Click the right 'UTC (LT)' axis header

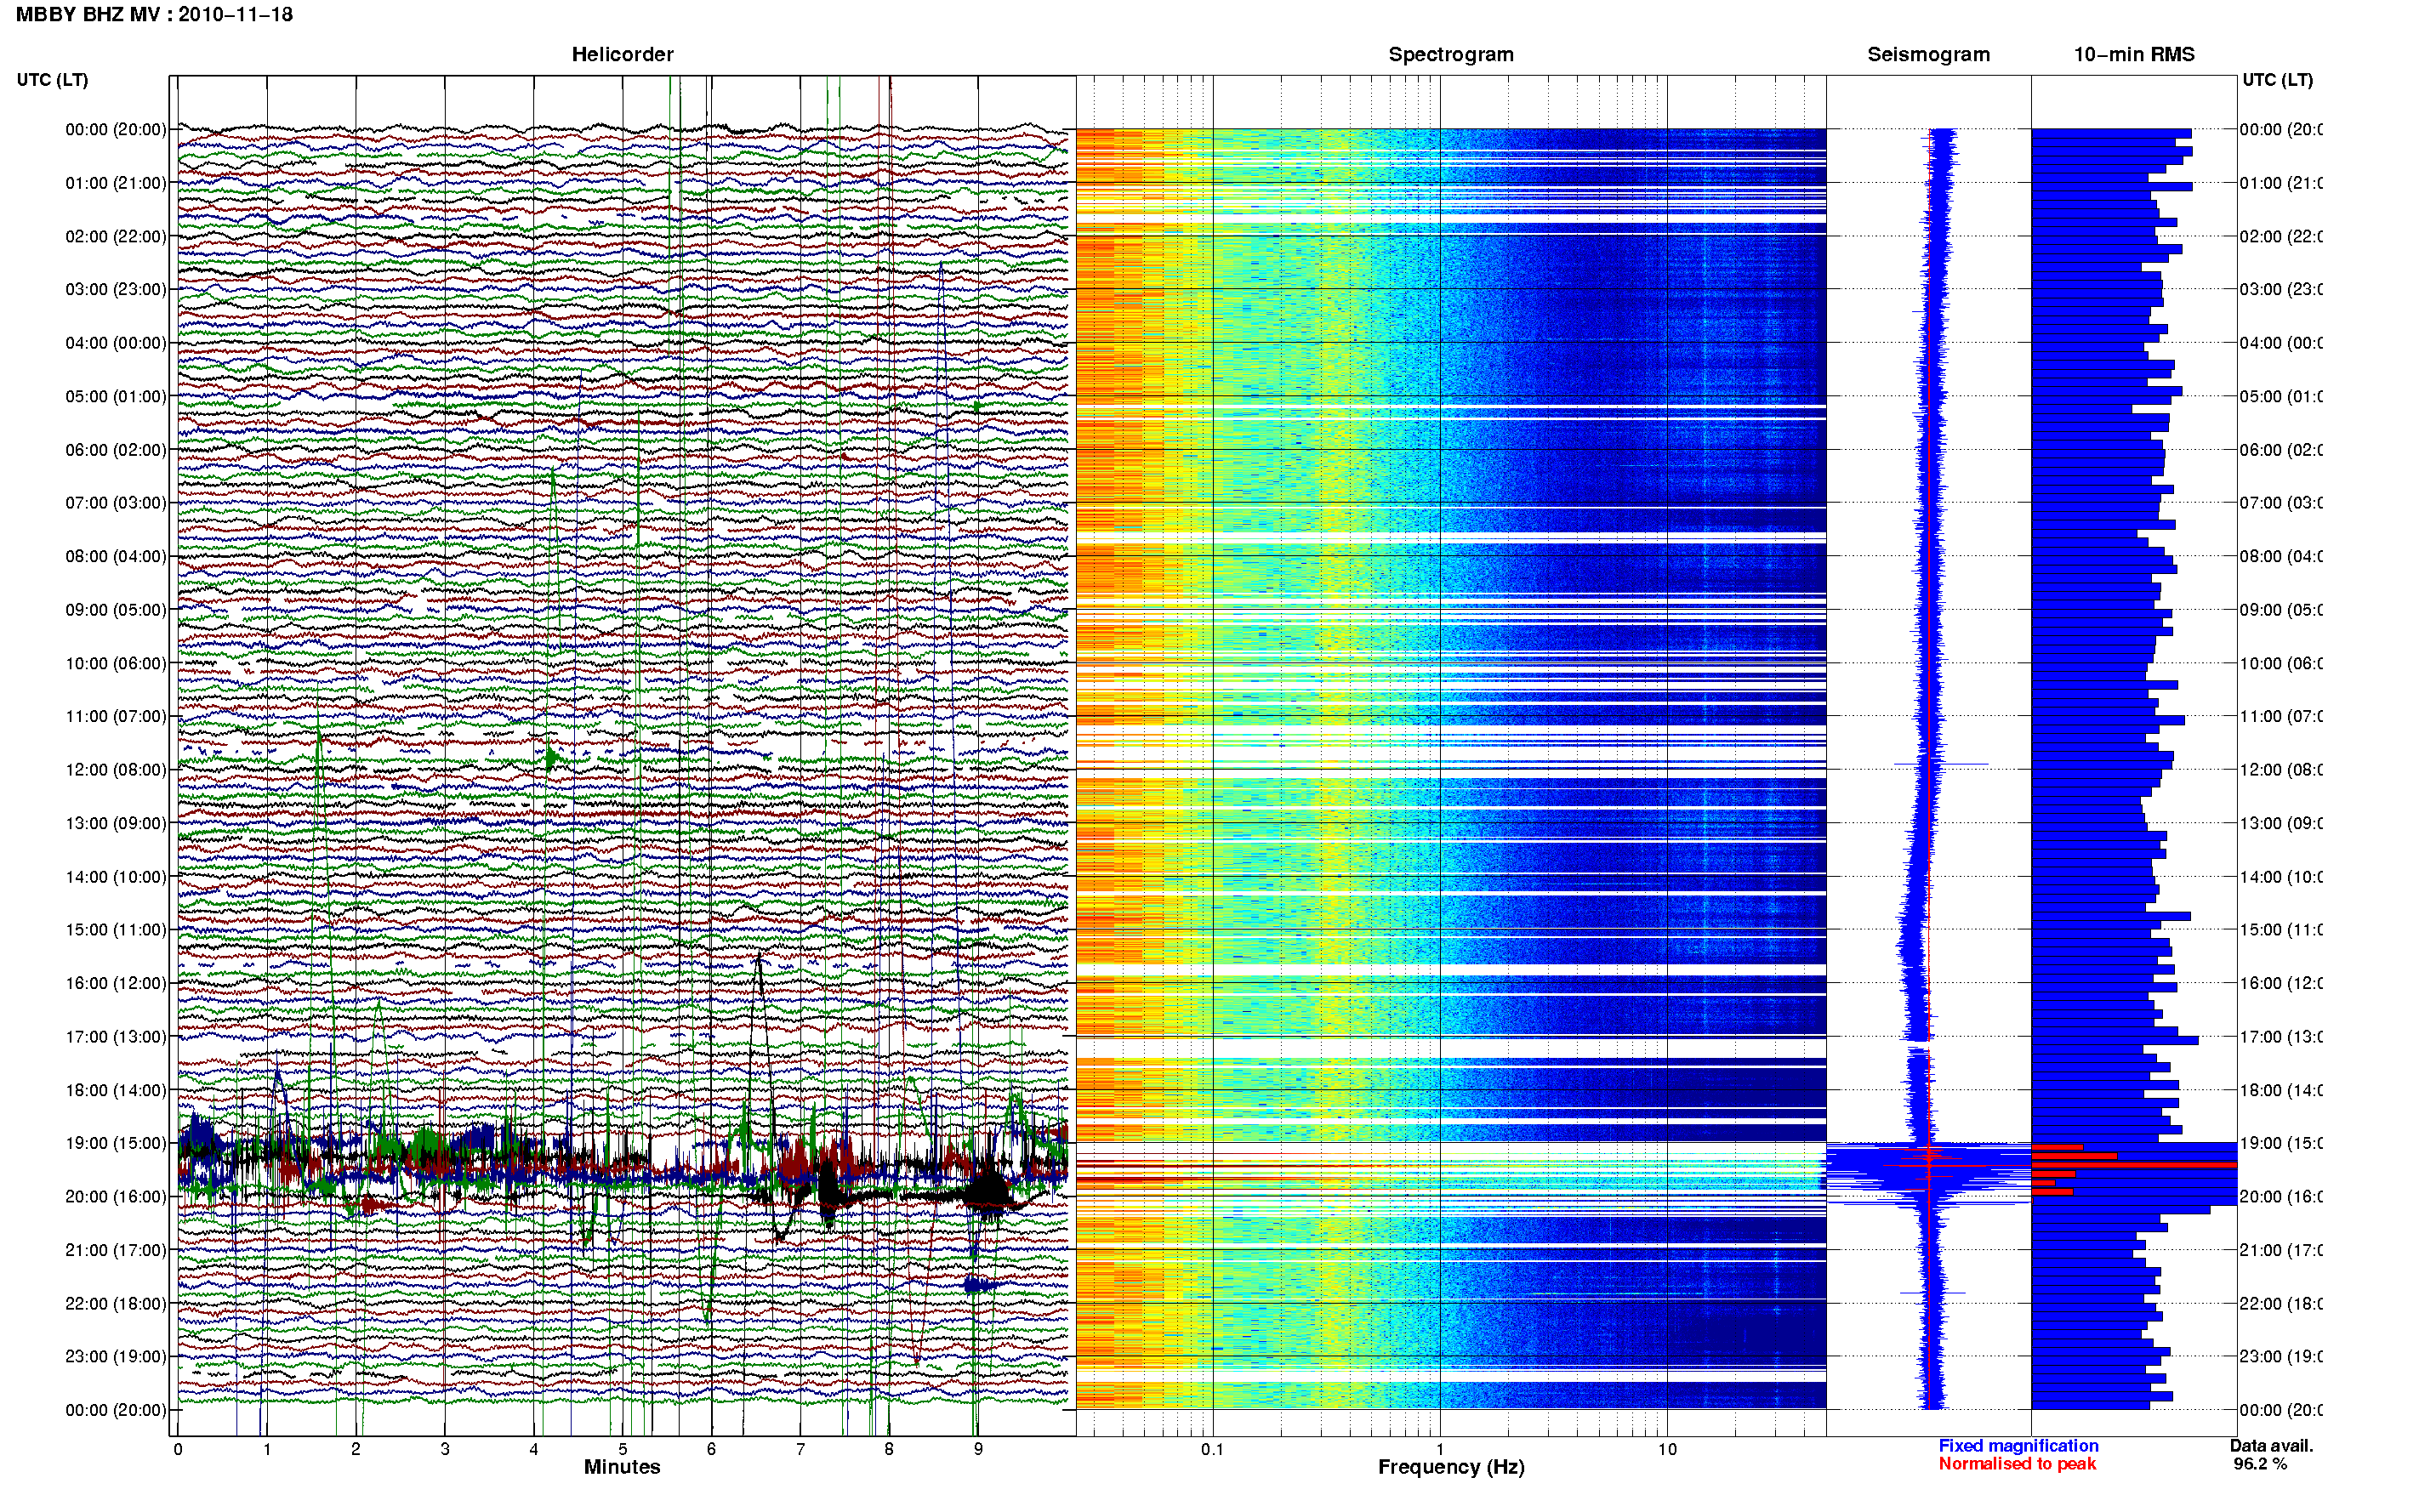coord(2277,80)
